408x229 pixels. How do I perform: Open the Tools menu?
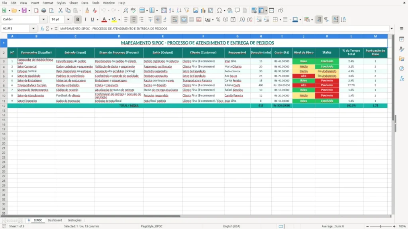point(96,3)
